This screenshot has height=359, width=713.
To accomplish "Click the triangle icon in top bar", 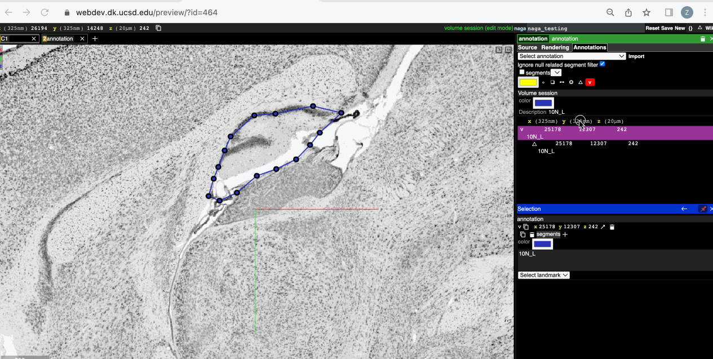I will [700, 28].
